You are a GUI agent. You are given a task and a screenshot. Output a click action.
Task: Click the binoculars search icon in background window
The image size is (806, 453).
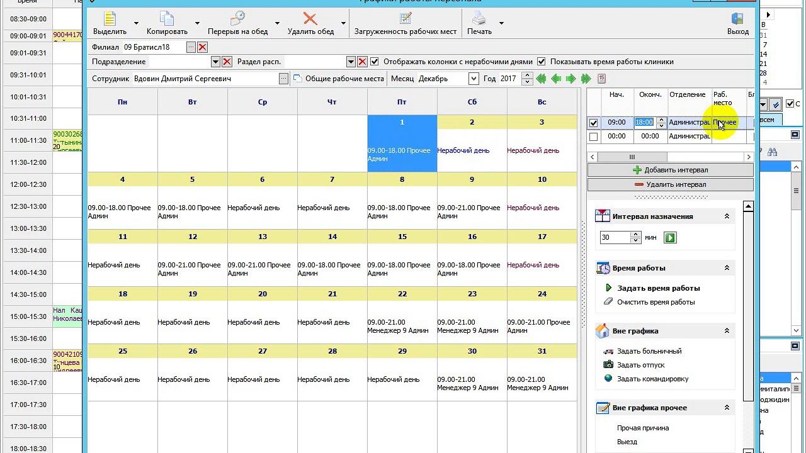(772, 152)
